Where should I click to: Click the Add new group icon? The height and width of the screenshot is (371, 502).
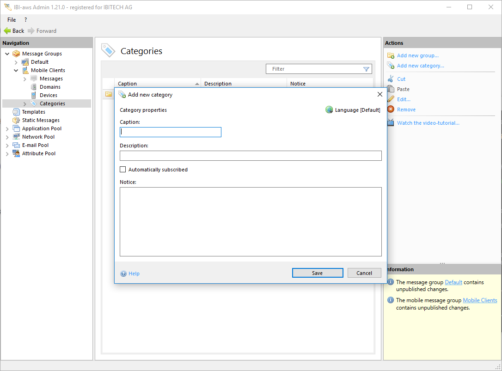coord(391,55)
